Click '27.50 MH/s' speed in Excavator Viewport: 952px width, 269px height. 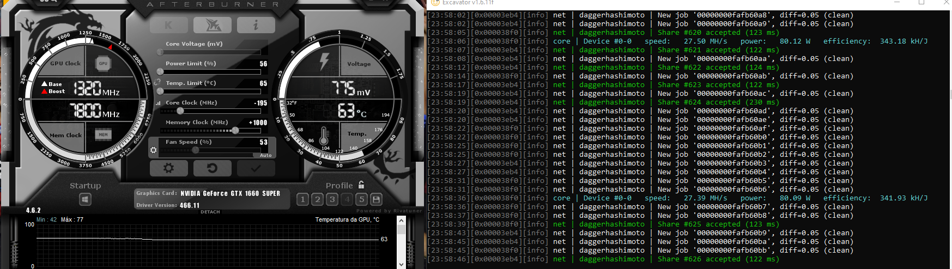coord(706,41)
